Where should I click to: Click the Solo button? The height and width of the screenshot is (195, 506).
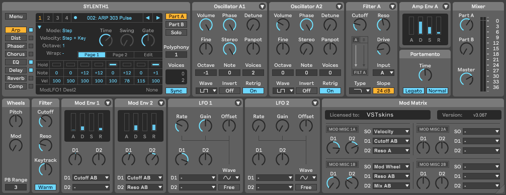coord(176,33)
